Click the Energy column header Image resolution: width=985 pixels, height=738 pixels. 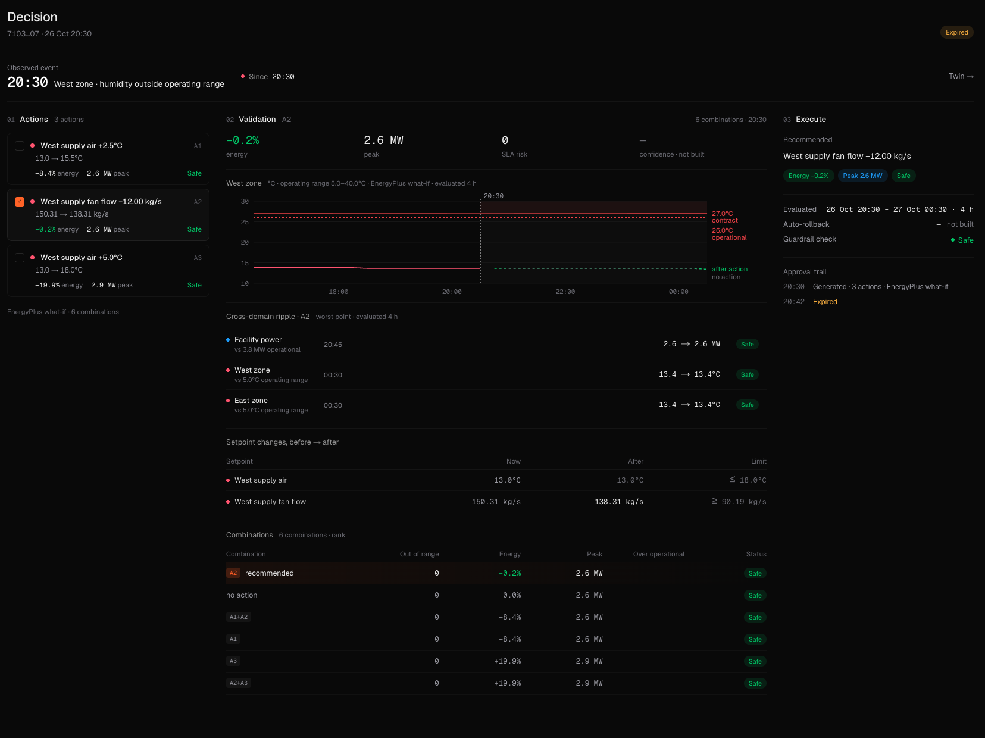tap(509, 554)
